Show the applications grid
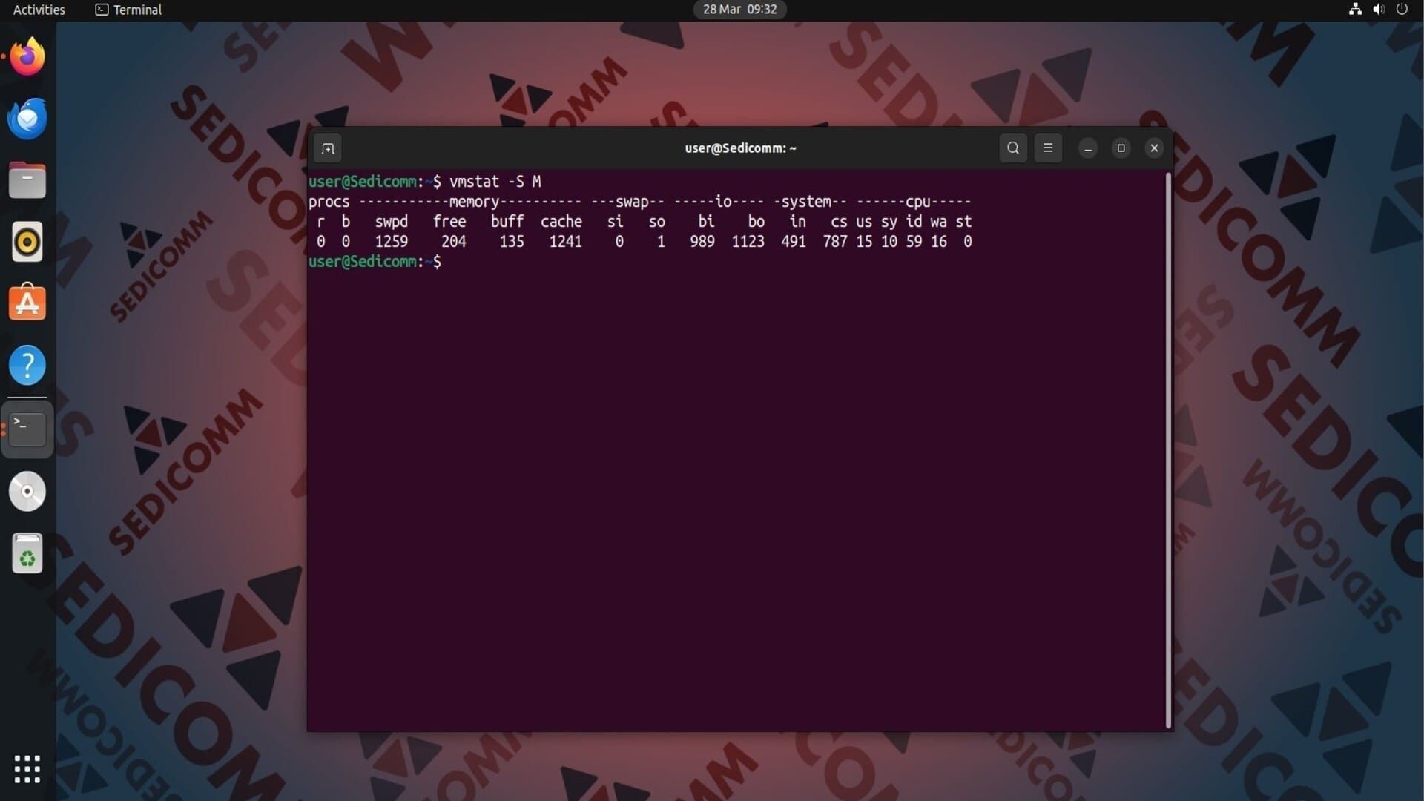This screenshot has height=801, width=1424. click(x=27, y=769)
